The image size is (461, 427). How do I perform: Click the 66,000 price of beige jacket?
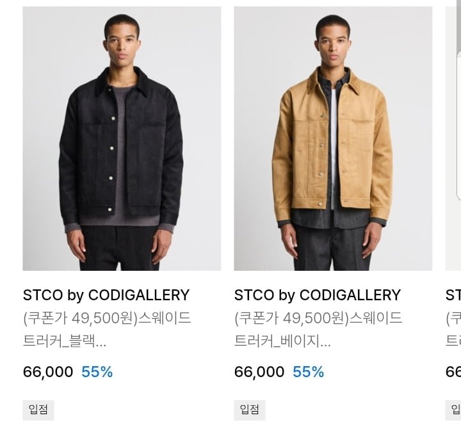259,372
